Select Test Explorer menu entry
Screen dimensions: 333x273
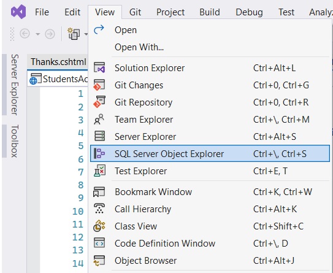(210, 171)
